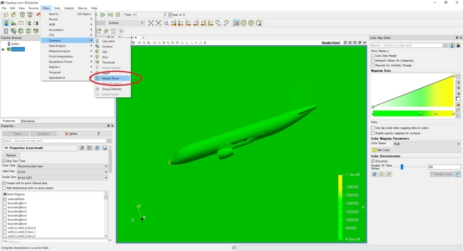The width and height of the screenshot is (463, 251).
Task: Click Invert transfer function icon
Action: [458, 99]
